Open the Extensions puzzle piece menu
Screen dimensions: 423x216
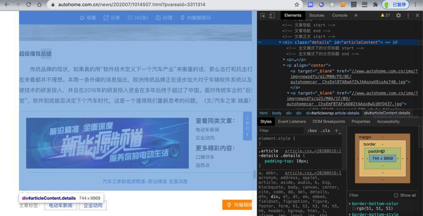click(375, 5)
